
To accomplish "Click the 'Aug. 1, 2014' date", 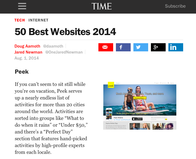I will (27, 58).
